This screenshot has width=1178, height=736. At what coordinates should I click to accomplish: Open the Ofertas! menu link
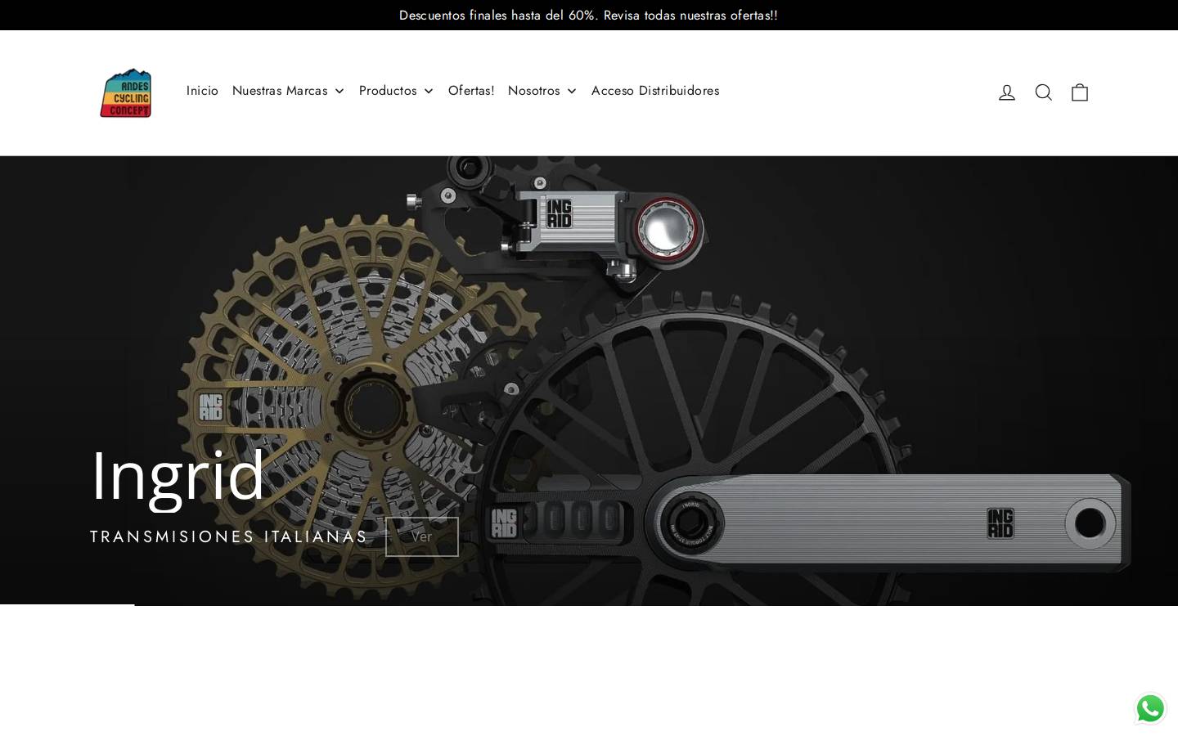[x=471, y=91]
